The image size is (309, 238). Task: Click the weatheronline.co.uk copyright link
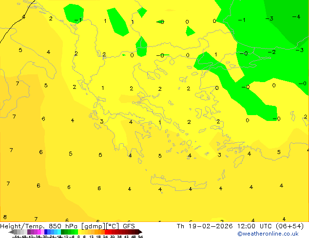pyautogui.click(x=268, y=234)
